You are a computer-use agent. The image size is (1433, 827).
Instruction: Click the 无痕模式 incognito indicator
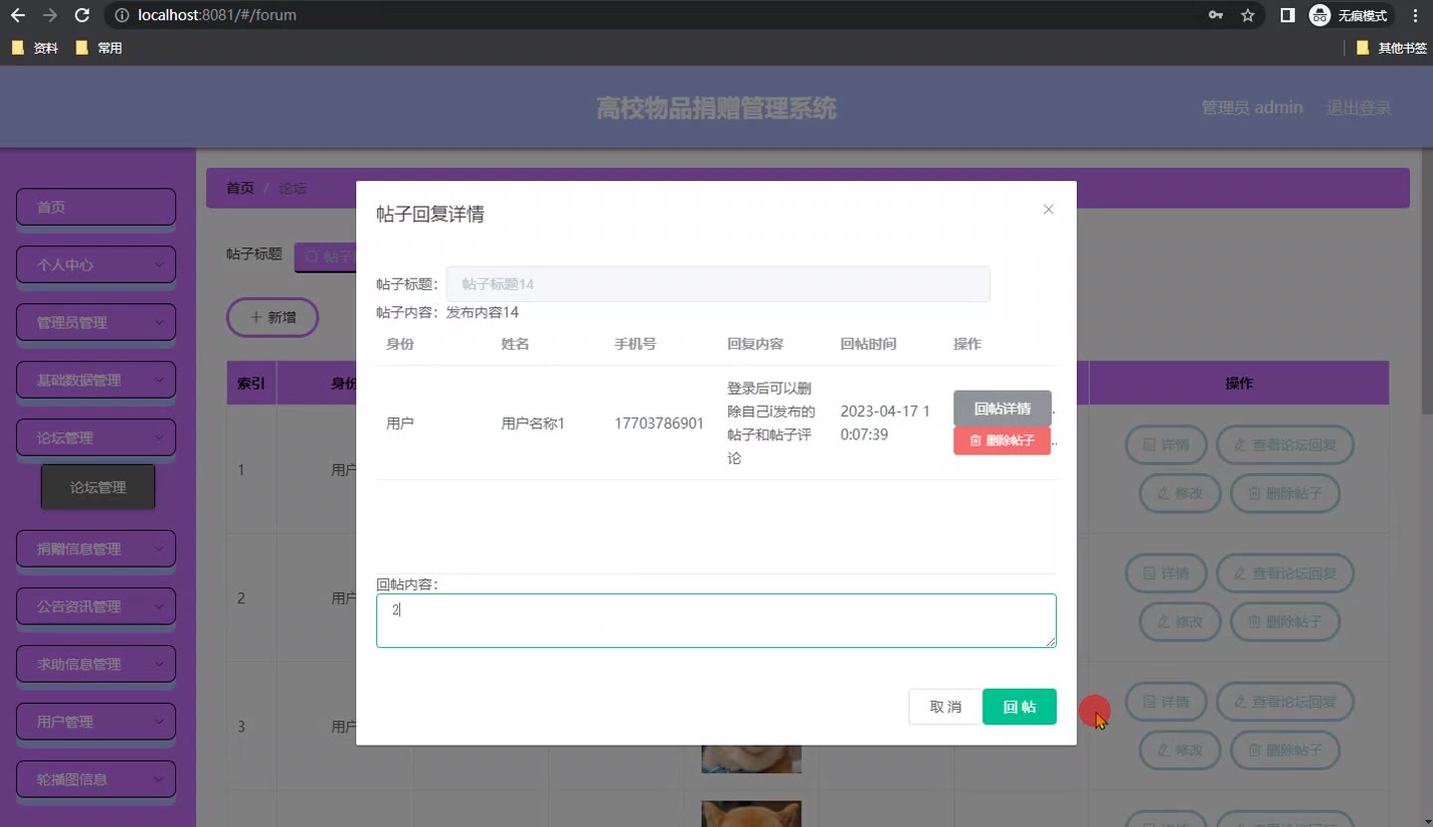1348,16
